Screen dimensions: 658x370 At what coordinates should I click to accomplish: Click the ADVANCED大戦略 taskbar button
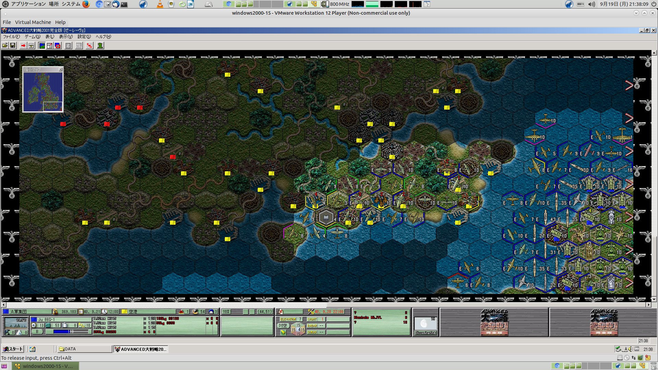coord(141,349)
